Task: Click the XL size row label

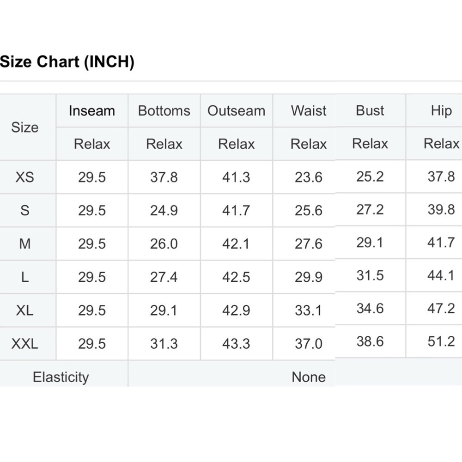Action: 25,310
